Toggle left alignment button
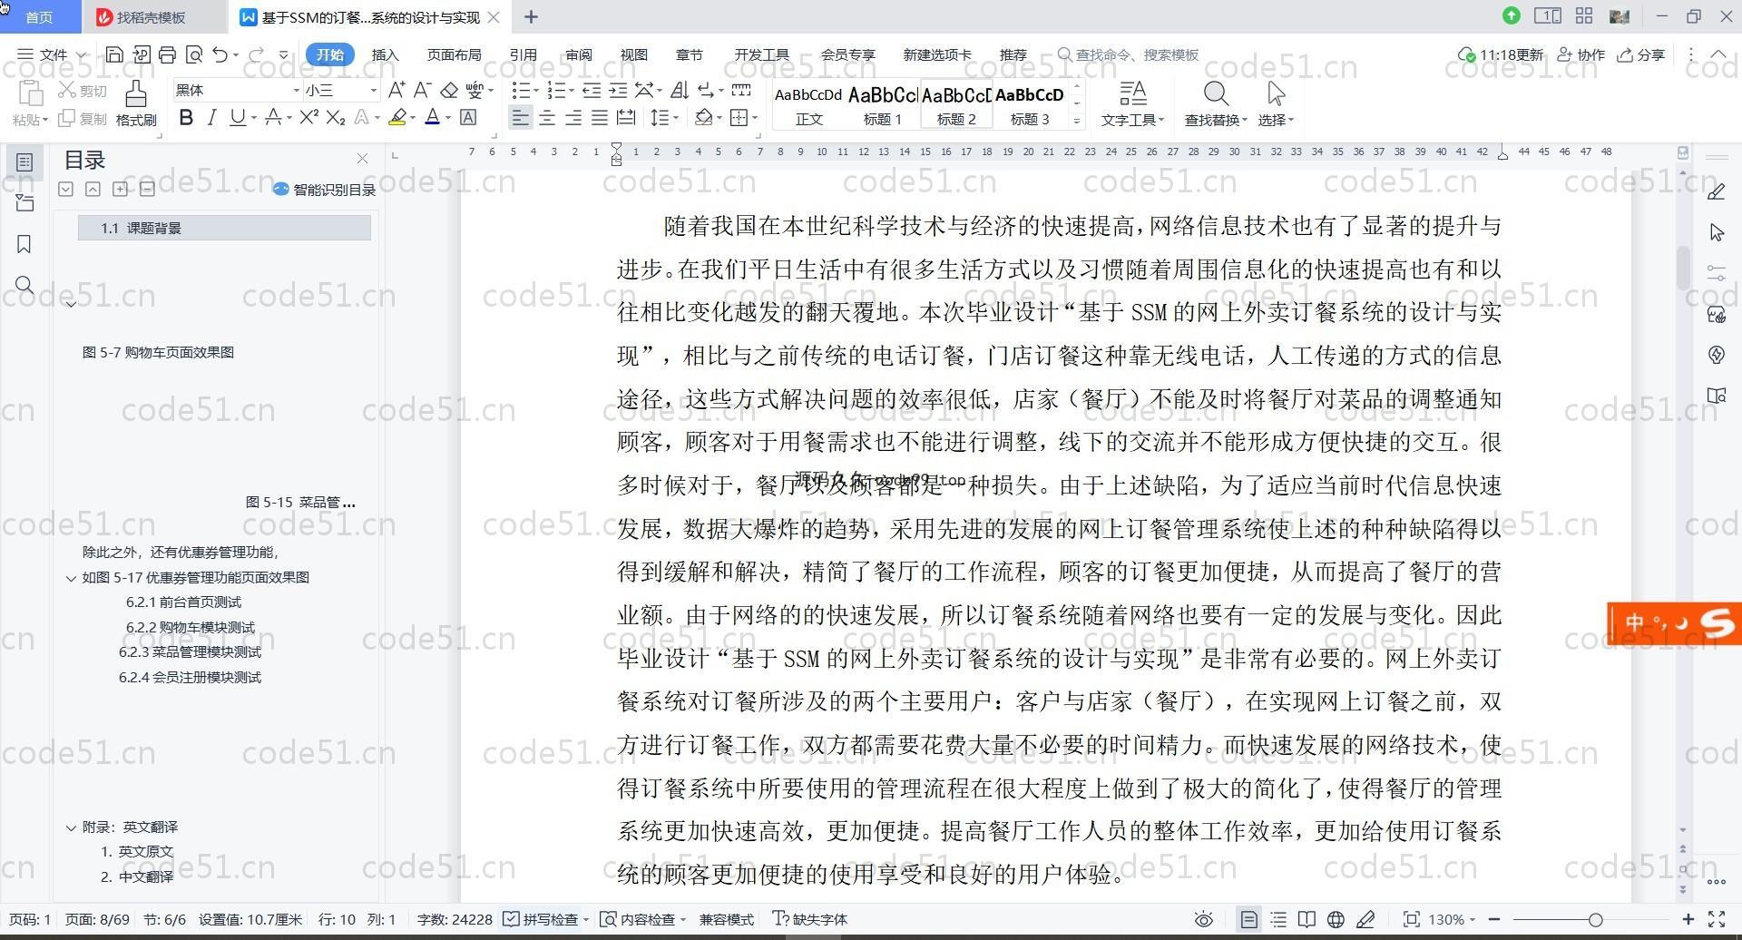Screen dimensions: 1742x940 (520, 118)
